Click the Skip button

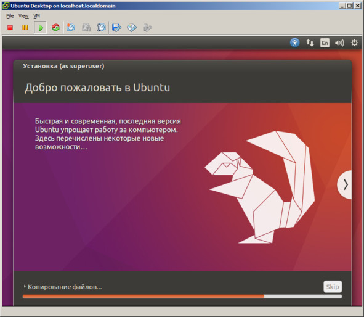click(x=333, y=287)
